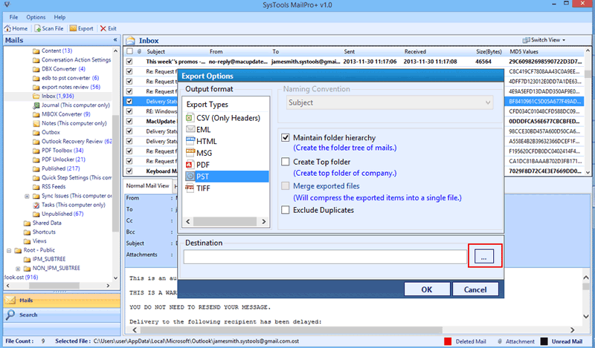Screen dimensions: 595x348
Task: Select the highlighted Delivery Status mail row
Action: pos(151,102)
